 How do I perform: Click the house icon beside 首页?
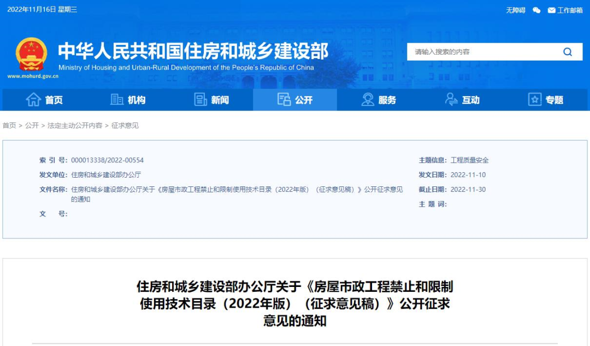click(x=33, y=99)
